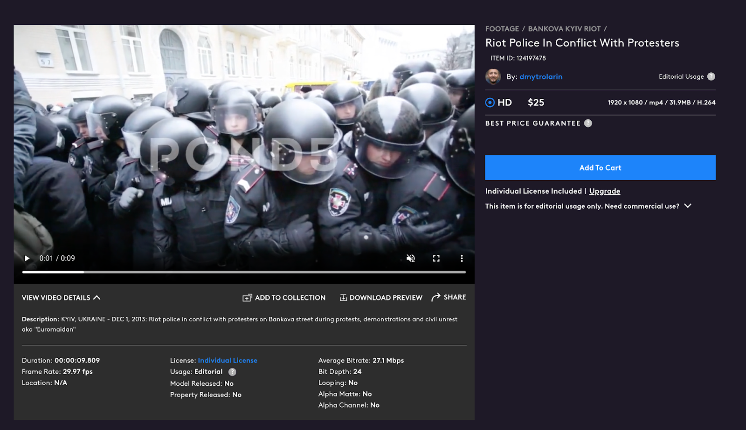746x430 pixels.
Task: Click the Add To Collection icon
Action: [x=247, y=298]
